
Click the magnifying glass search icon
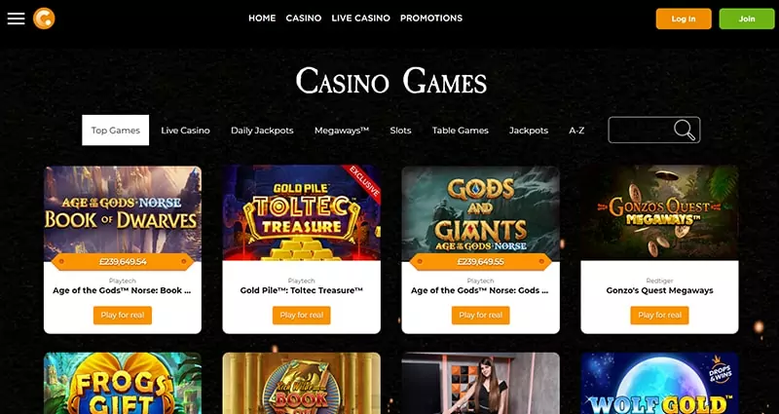[685, 130]
